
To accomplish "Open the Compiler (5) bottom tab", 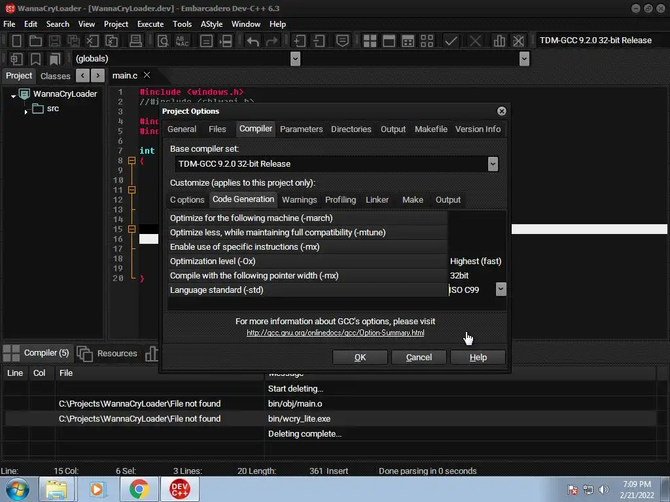I will tap(37, 353).
